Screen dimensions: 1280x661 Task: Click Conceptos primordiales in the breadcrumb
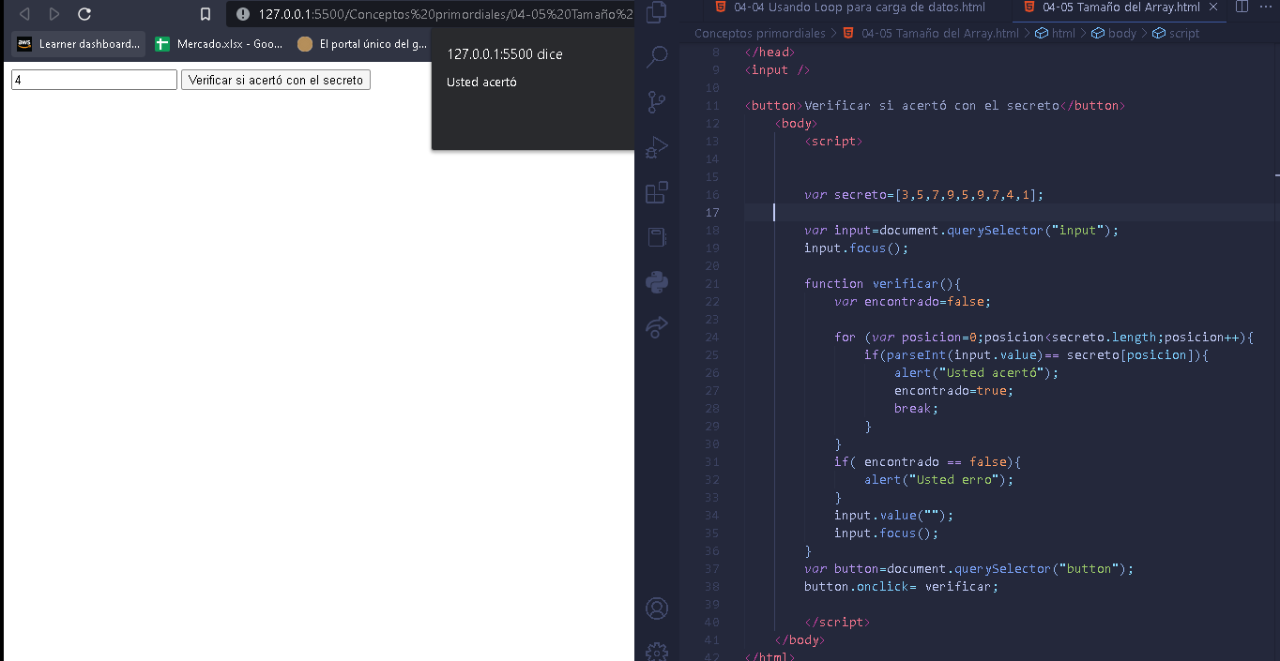click(x=760, y=33)
